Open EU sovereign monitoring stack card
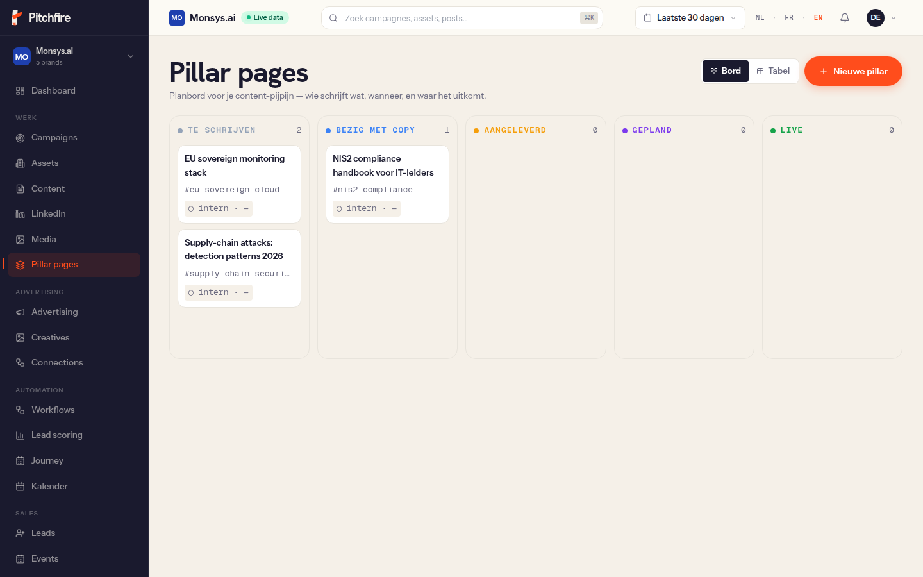 tap(239, 185)
